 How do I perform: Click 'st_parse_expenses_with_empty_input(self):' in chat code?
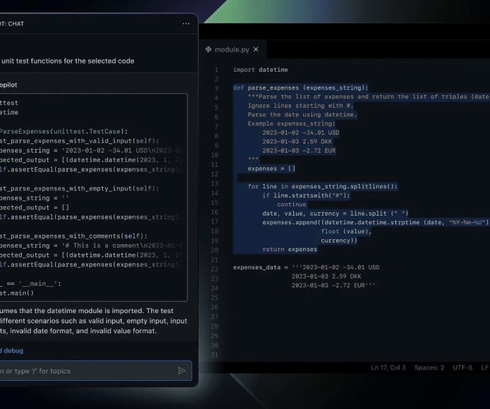point(80,189)
